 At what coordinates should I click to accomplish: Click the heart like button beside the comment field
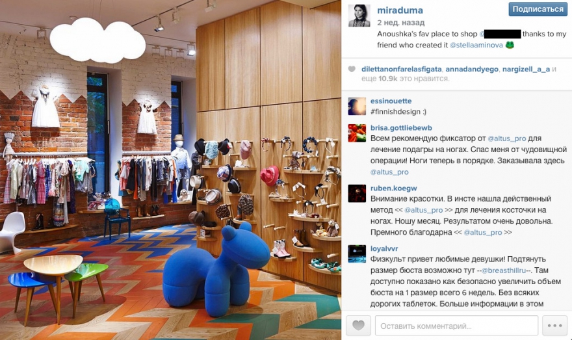(358, 326)
